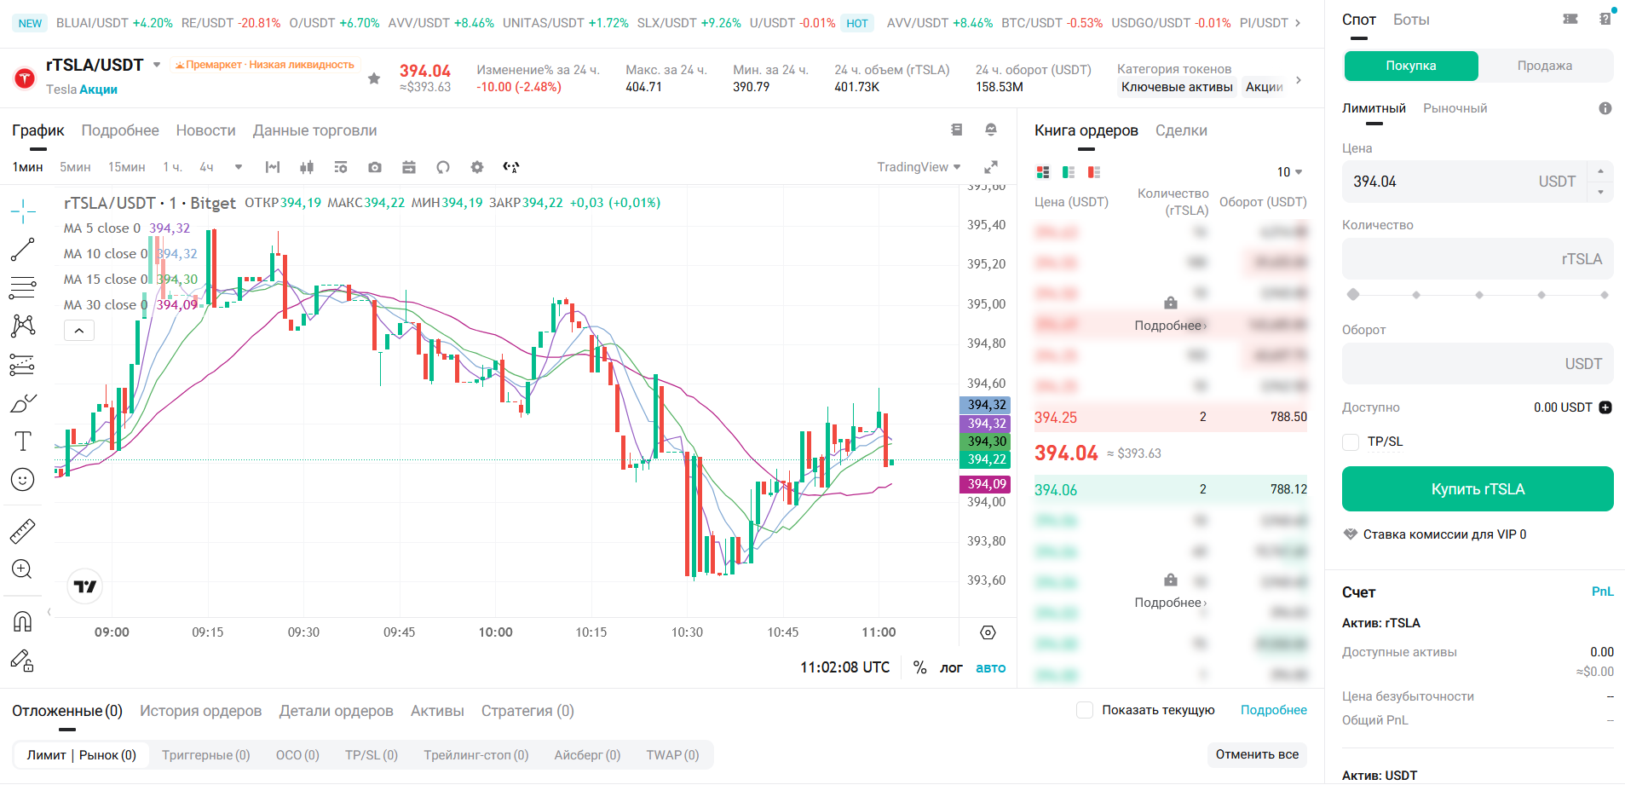Open order book depth dropdown showing 10

click(1289, 172)
